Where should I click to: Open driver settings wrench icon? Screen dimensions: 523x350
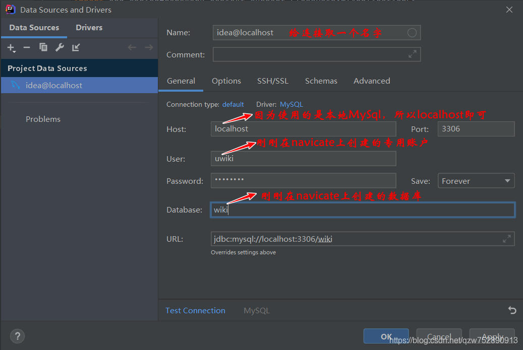pos(60,47)
